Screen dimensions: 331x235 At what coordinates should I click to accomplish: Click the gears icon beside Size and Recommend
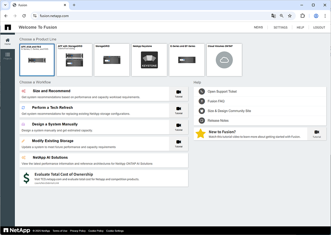coord(24,91)
